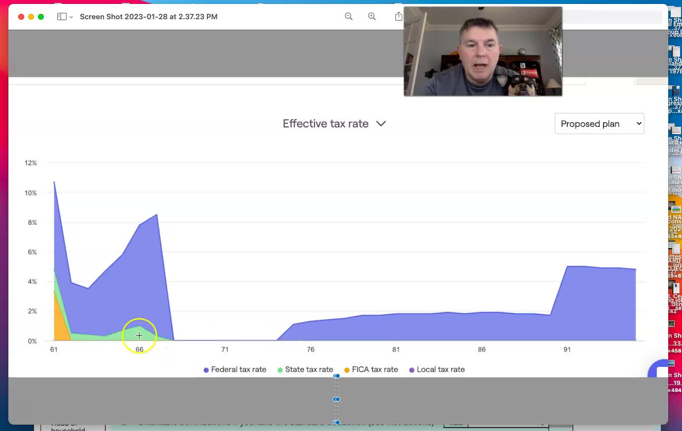Click the 66 label on the age axis

[139, 349]
